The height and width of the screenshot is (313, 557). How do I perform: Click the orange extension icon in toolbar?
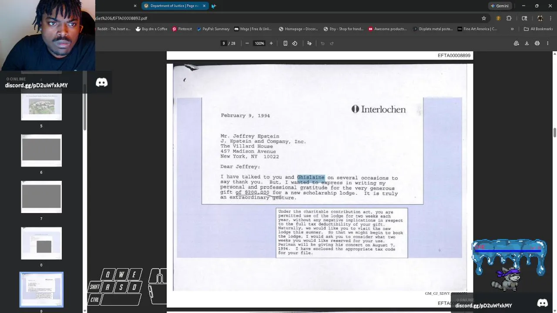pyautogui.click(x=498, y=18)
